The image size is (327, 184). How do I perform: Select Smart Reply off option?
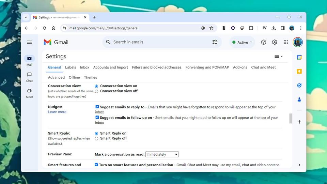click(x=96, y=139)
